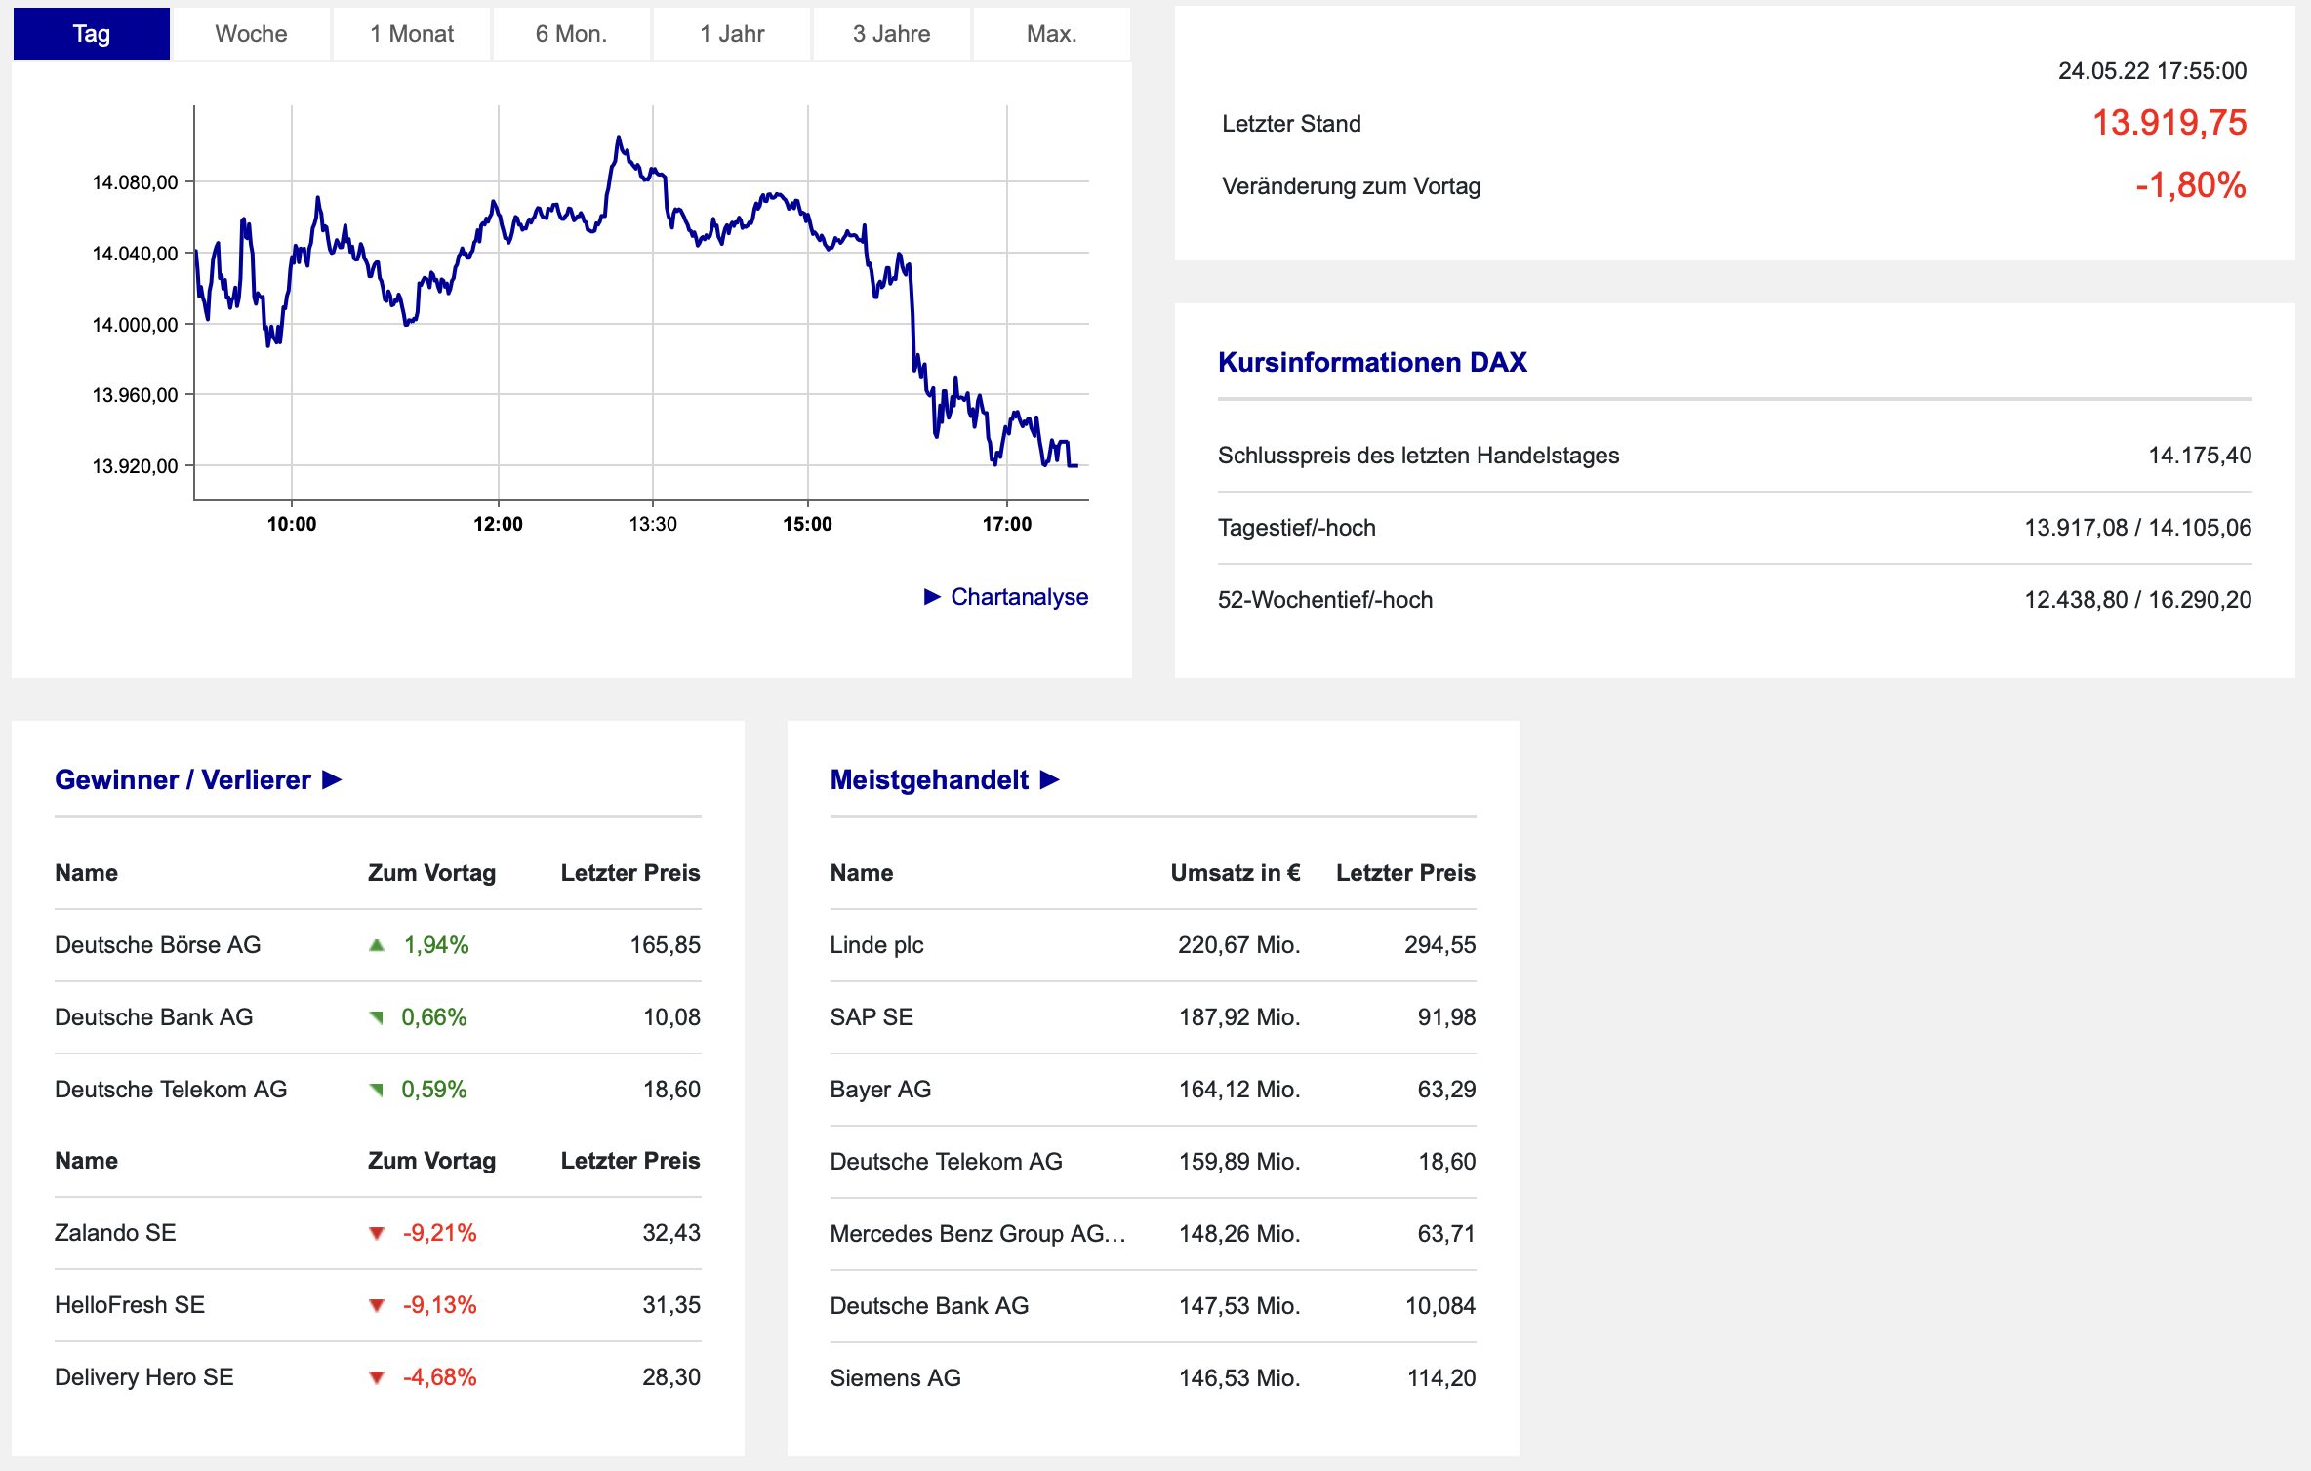Open the Meistgehandelt heading link
The width and height of the screenshot is (2311, 1471).
click(929, 779)
